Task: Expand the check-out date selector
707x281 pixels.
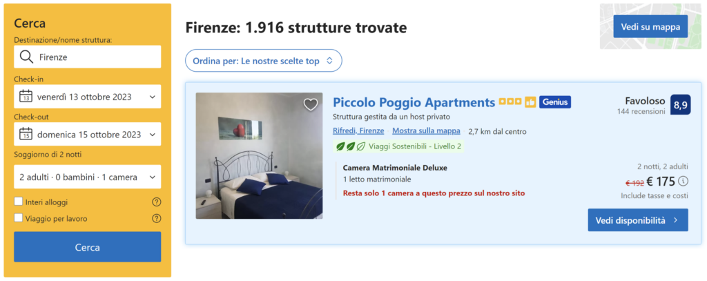Action: tap(87, 134)
